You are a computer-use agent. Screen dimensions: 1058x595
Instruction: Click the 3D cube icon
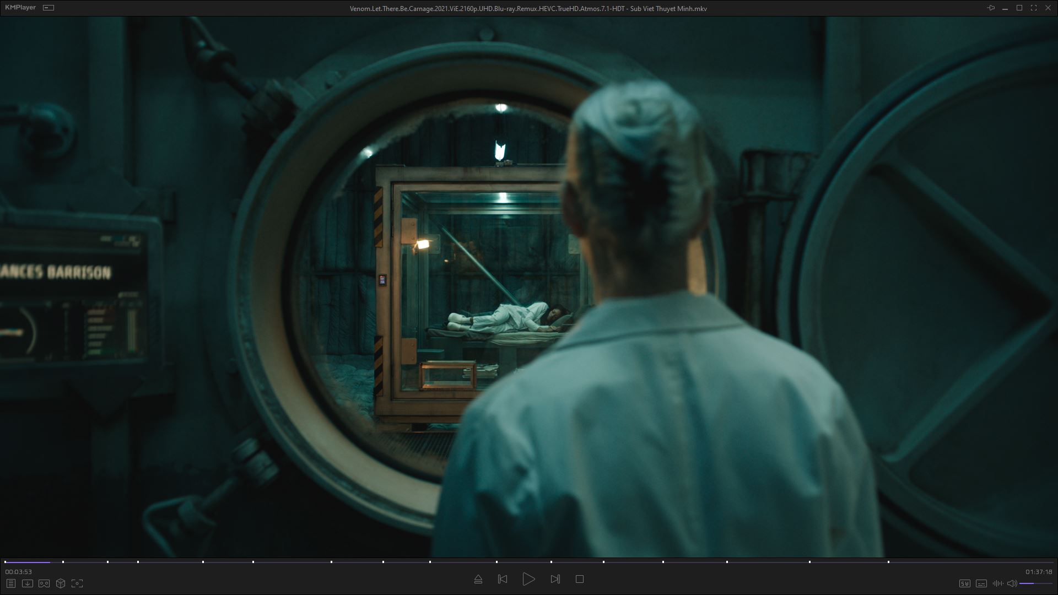pos(61,583)
